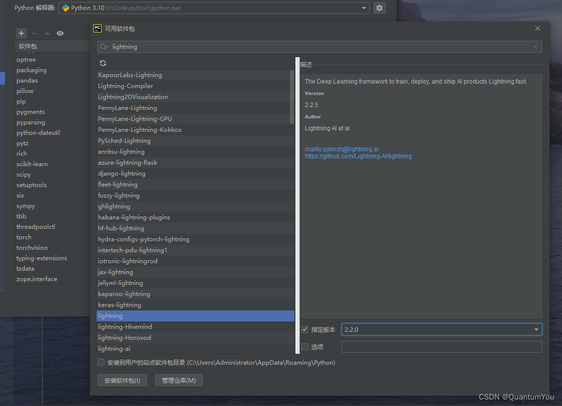
Task: Select ghlightning package
Action: tap(195, 206)
